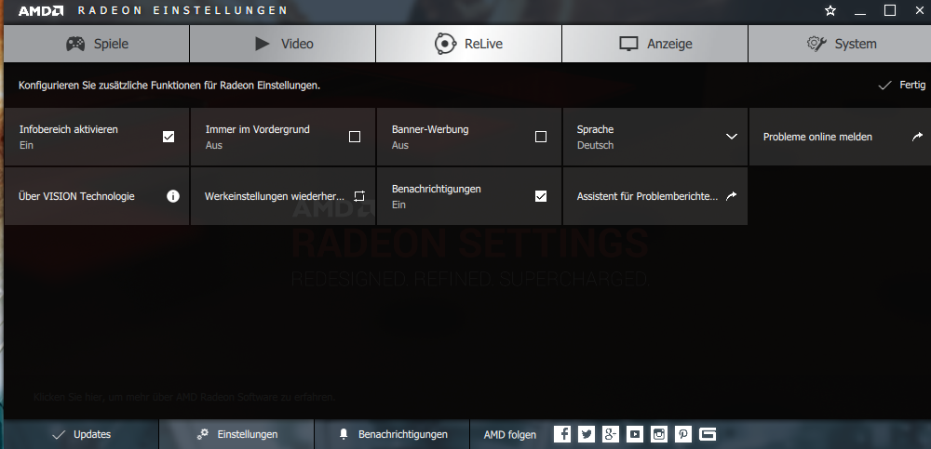The height and width of the screenshot is (449, 931).
Task: Open the Spiele tab
Action: click(97, 44)
